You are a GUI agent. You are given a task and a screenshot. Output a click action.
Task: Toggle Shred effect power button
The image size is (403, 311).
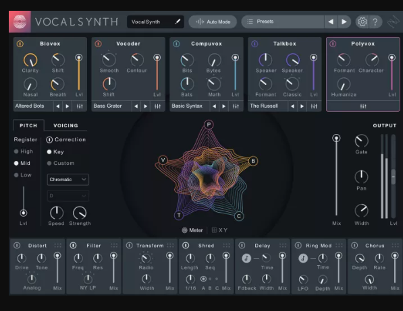pos(186,246)
